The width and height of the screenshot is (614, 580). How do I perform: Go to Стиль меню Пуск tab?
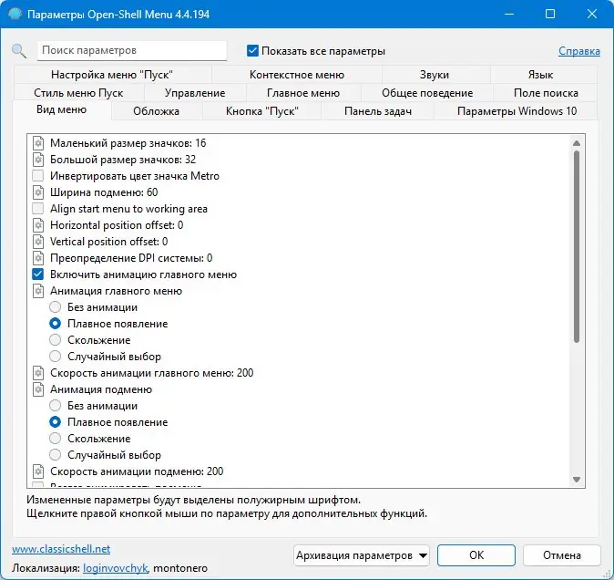point(78,93)
